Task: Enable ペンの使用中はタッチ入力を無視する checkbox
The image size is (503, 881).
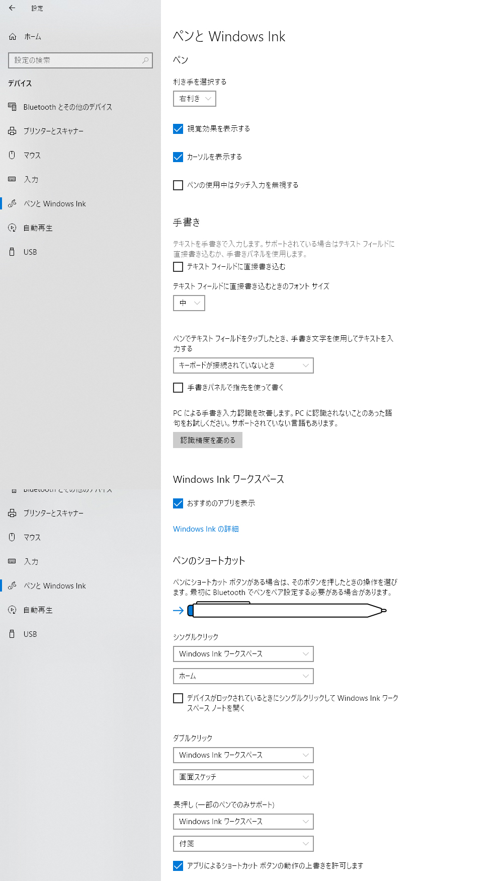Action: click(x=178, y=185)
